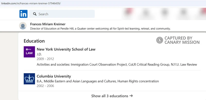Show all 3 educations
Screen dimensions: 206x100
tap(112, 96)
